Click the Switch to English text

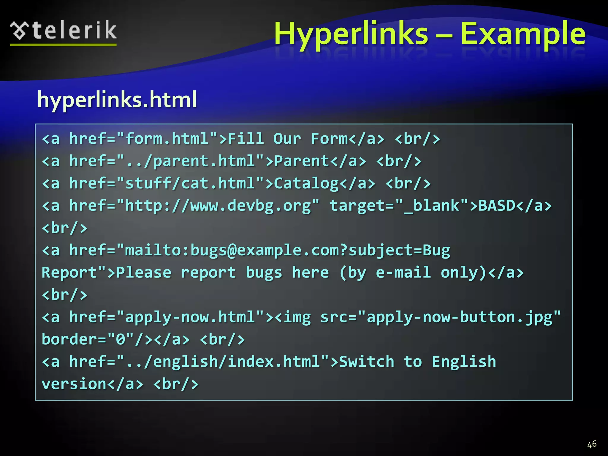click(x=417, y=362)
